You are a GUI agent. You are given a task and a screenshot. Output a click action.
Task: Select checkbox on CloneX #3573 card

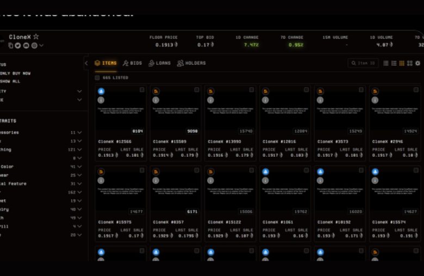361,90
